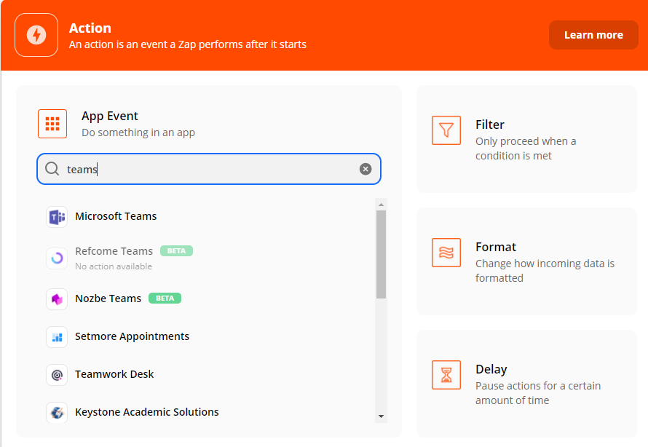Clear the search field with X button

coord(366,169)
